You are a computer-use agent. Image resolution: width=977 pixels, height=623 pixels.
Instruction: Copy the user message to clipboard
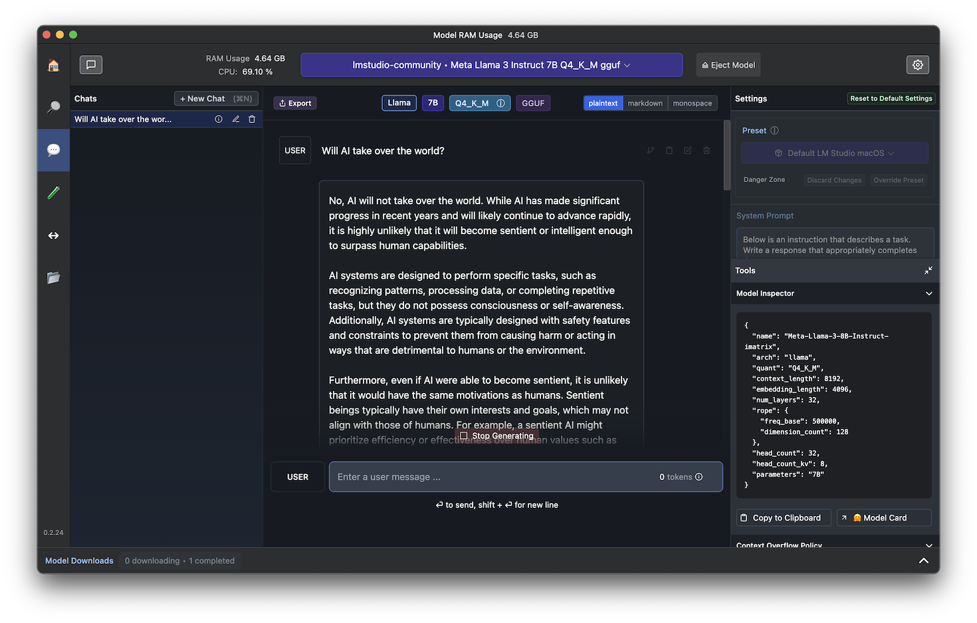669,150
